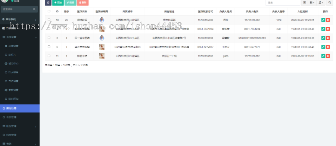
Task: Delete the row with ID 5
Action: [x=328, y=38]
